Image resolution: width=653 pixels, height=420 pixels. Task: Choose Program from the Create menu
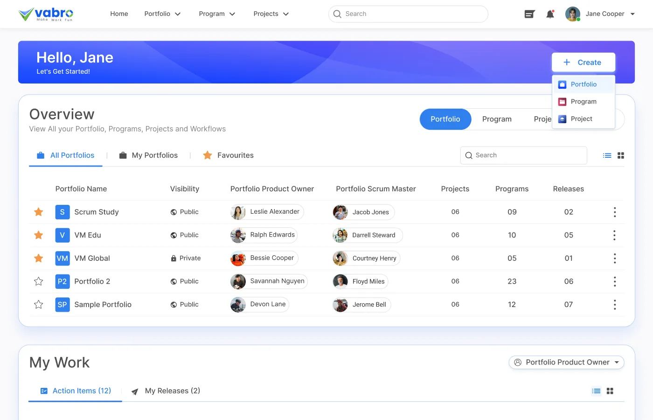(584, 101)
